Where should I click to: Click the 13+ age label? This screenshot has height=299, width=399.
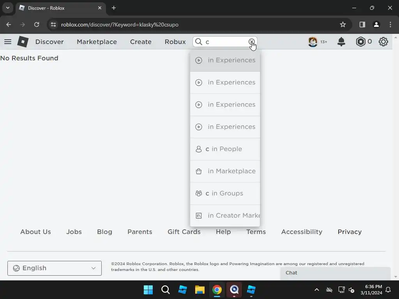tap(324, 42)
